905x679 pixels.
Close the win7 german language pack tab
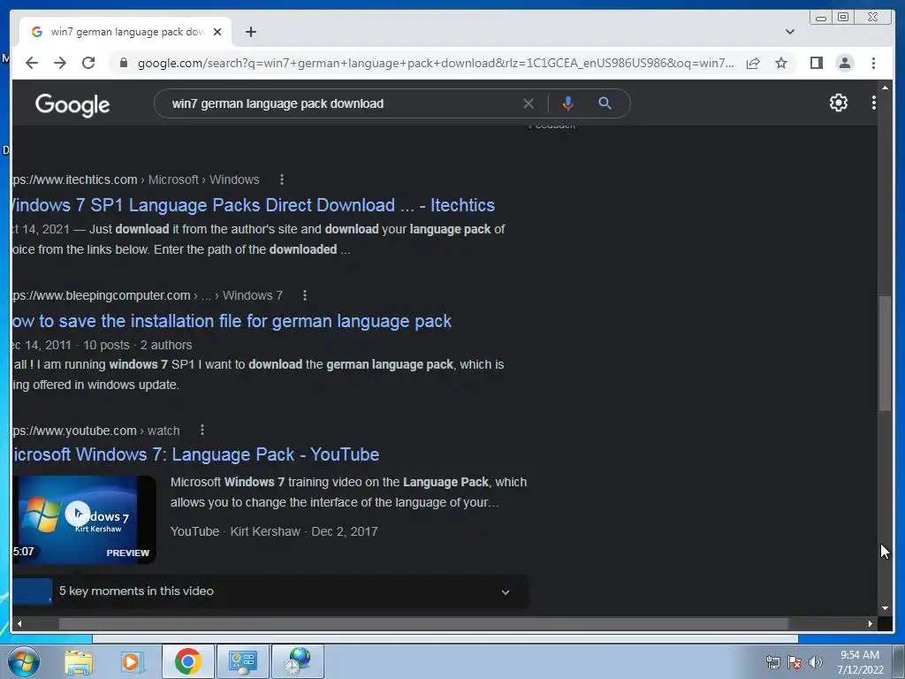[x=217, y=32]
